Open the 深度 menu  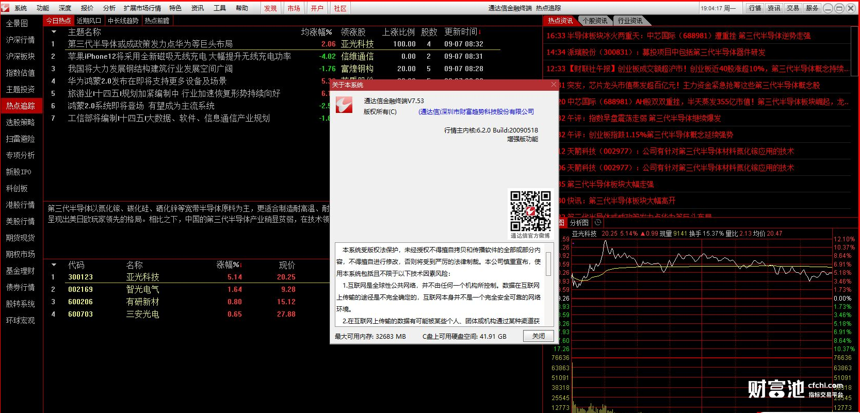(x=65, y=8)
